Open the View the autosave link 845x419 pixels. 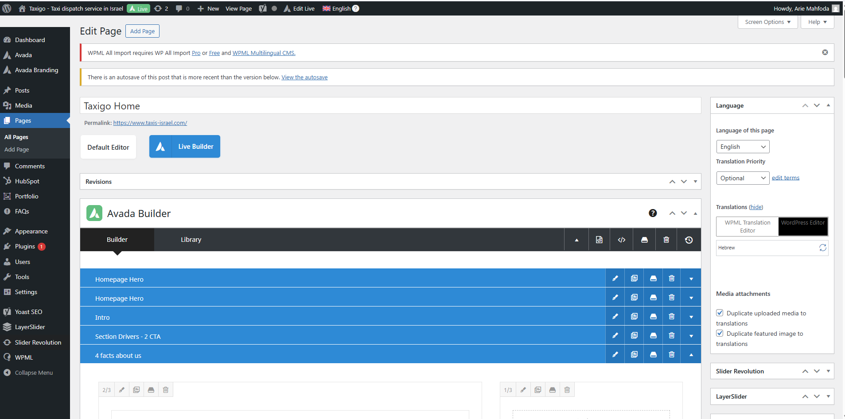pyautogui.click(x=304, y=78)
